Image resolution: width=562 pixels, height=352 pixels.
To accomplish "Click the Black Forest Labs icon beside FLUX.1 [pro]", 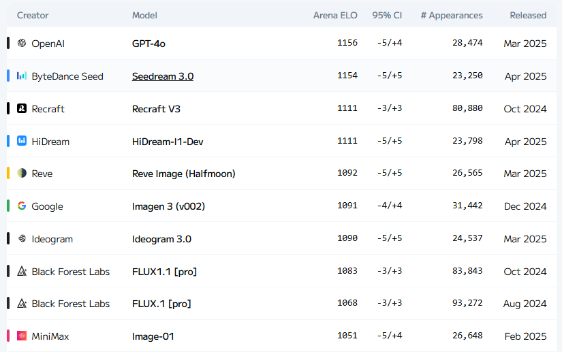I will 22,303.
